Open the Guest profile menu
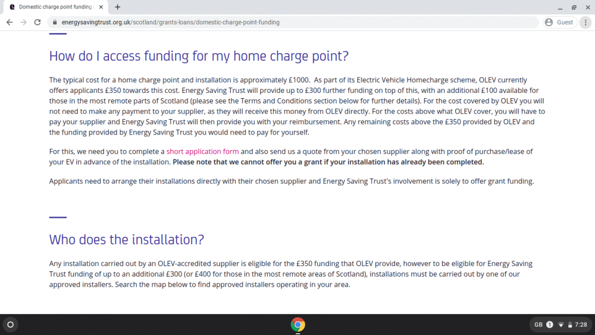 (559, 23)
